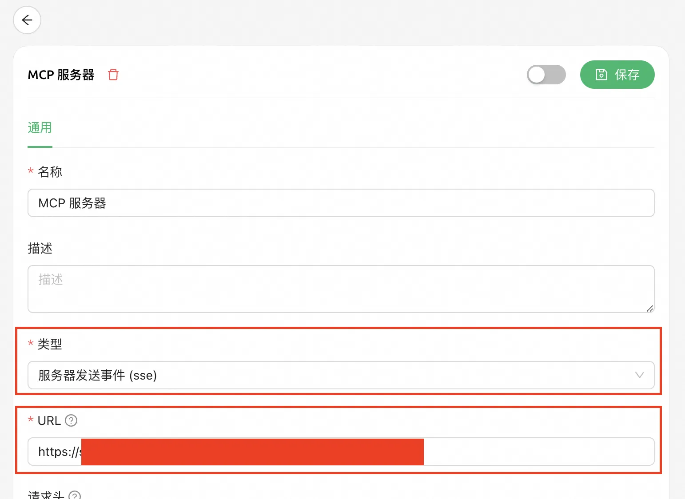Focus the 描述 text area
This screenshot has width=685, height=499.
341,289
